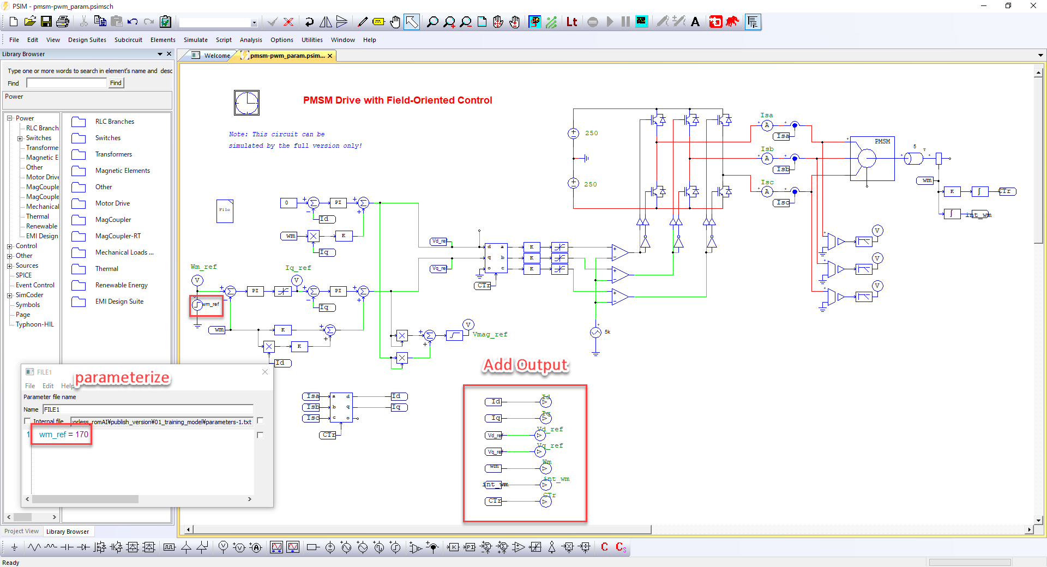This screenshot has height=567, width=1047.
Task: Run simulation with the play icon
Action: click(x=610, y=22)
